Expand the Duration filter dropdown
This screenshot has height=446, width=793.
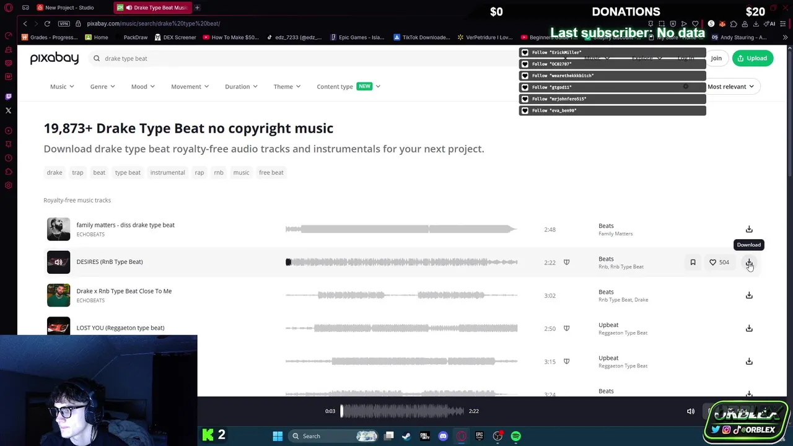coord(241,87)
